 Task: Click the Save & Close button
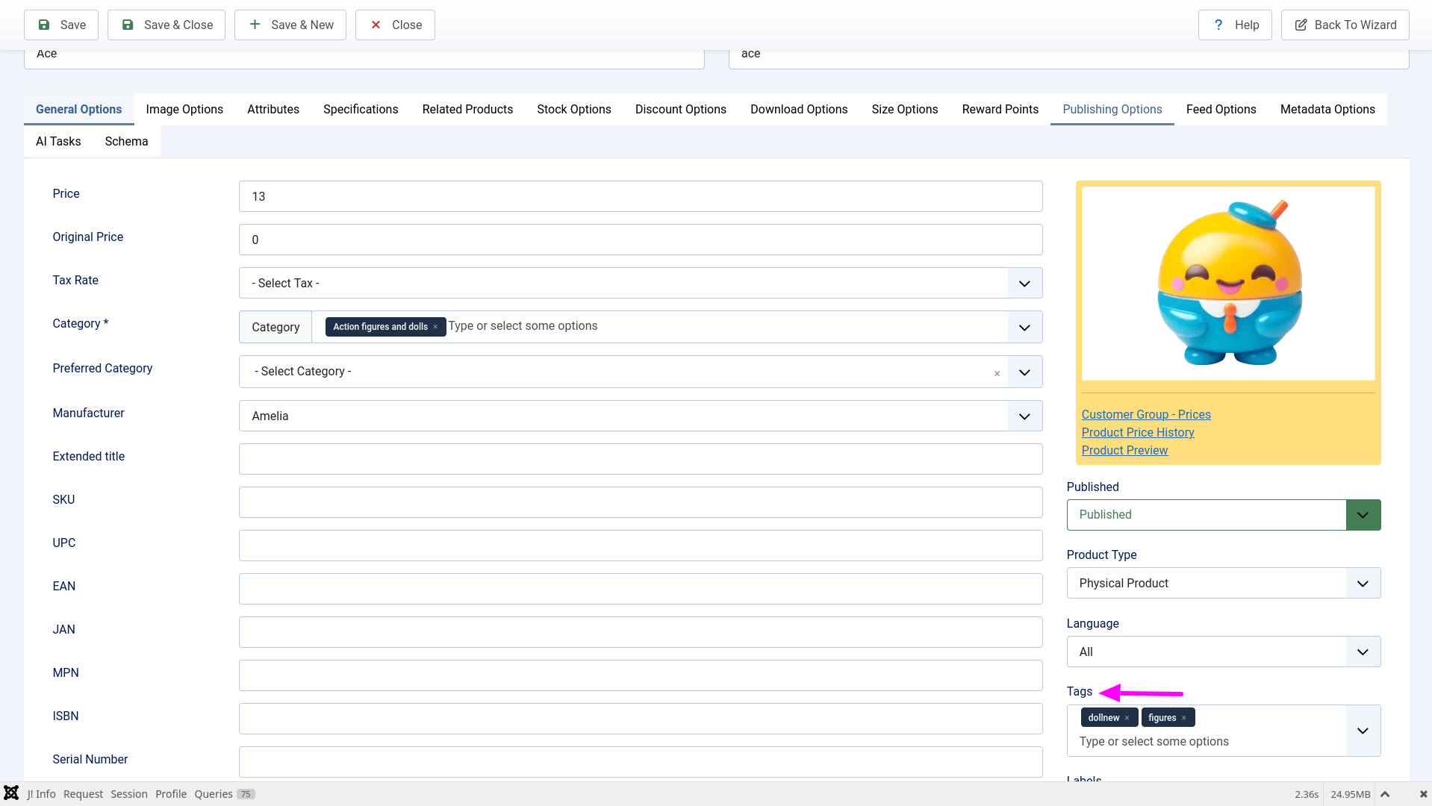pyautogui.click(x=166, y=25)
